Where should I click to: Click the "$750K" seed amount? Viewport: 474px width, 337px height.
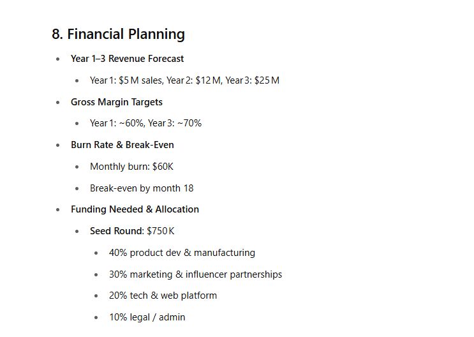(161, 231)
